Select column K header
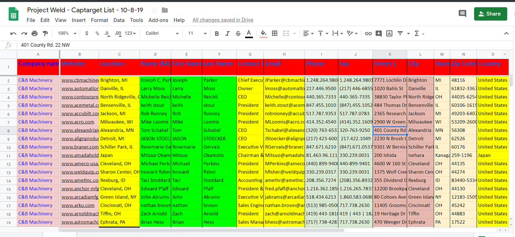This screenshot has width=515, height=237. (x=390, y=54)
